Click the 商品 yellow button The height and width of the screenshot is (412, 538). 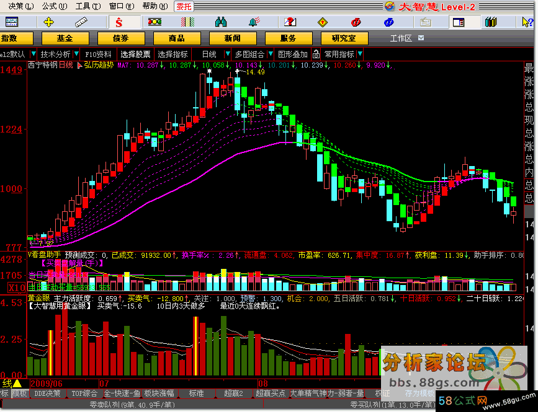(x=177, y=38)
